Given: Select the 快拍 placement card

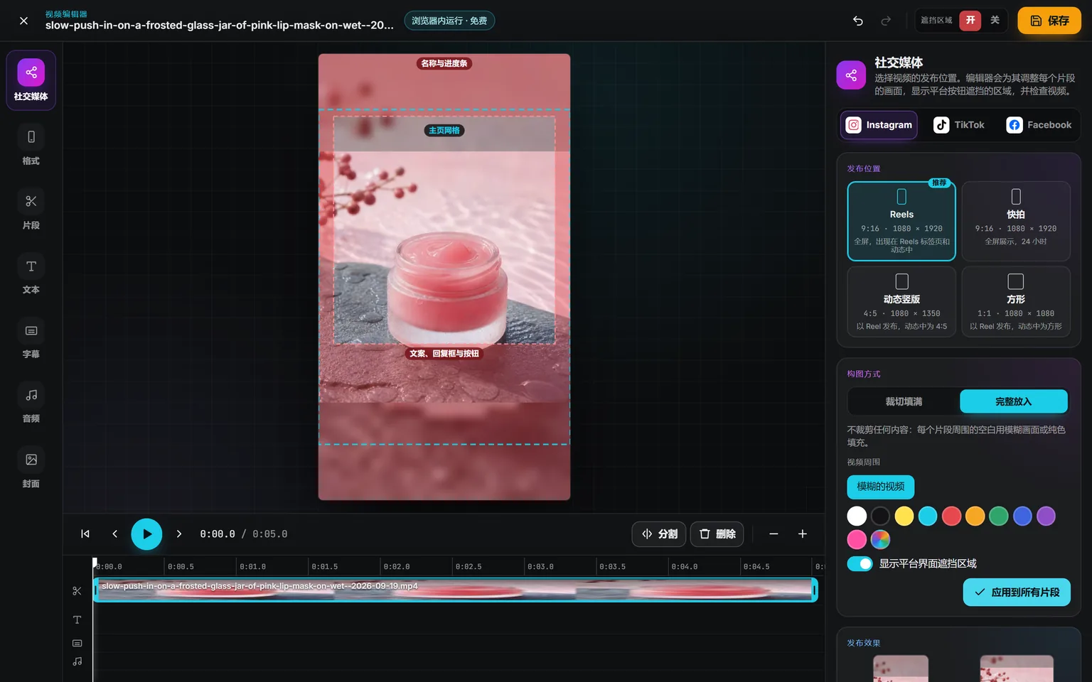Looking at the screenshot, I should tap(1016, 221).
